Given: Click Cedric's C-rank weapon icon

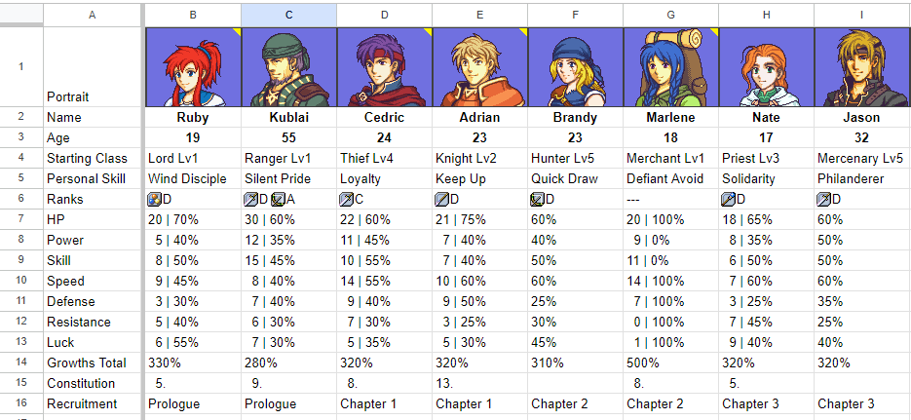Looking at the screenshot, I should tap(346, 199).
